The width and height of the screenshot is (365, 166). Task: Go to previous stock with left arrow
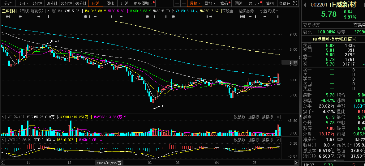[x=305, y=5]
